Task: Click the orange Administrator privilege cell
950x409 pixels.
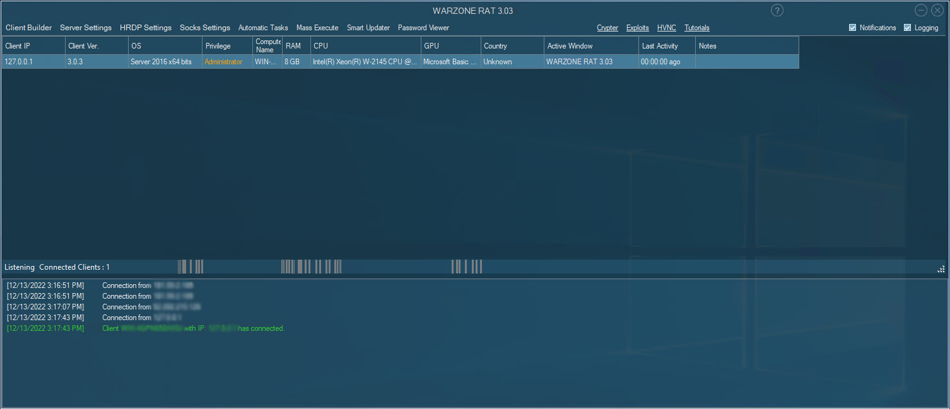Action: coord(227,62)
